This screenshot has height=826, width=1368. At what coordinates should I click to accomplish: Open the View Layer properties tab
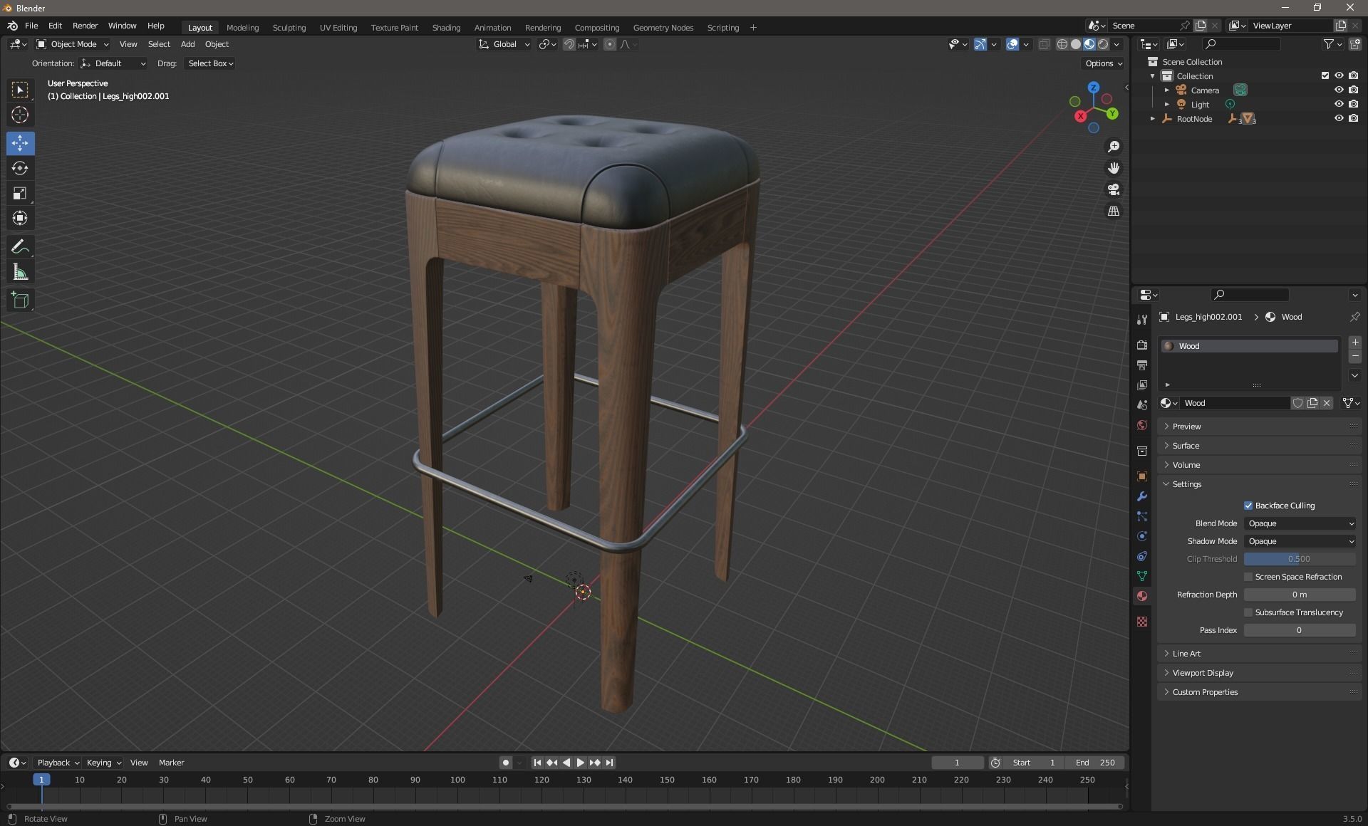pyautogui.click(x=1142, y=385)
